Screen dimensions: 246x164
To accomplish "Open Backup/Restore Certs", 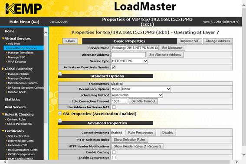I will 23,150.
